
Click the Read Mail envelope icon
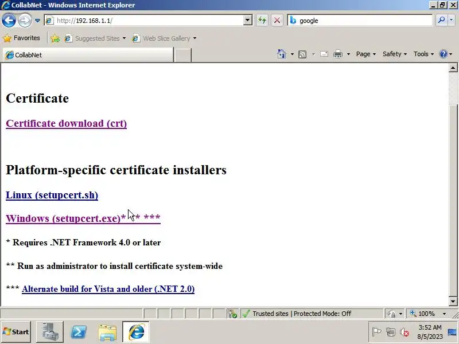(324, 54)
